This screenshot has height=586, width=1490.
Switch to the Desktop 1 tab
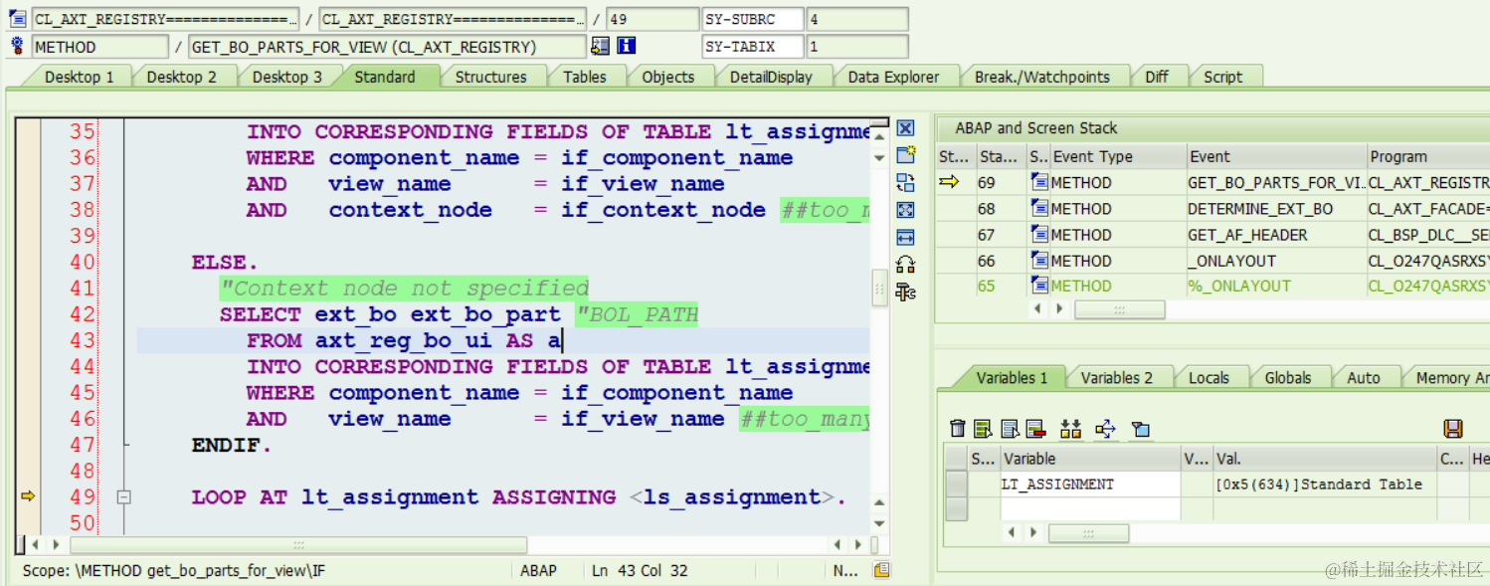click(x=79, y=77)
